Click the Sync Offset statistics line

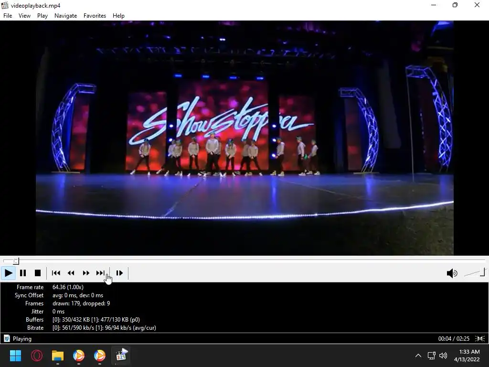59,295
